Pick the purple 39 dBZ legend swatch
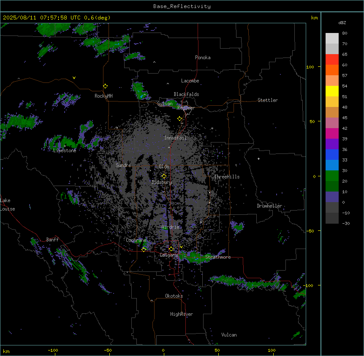Image resolution: width=364 pixels, height=356 pixels. [332, 144]
